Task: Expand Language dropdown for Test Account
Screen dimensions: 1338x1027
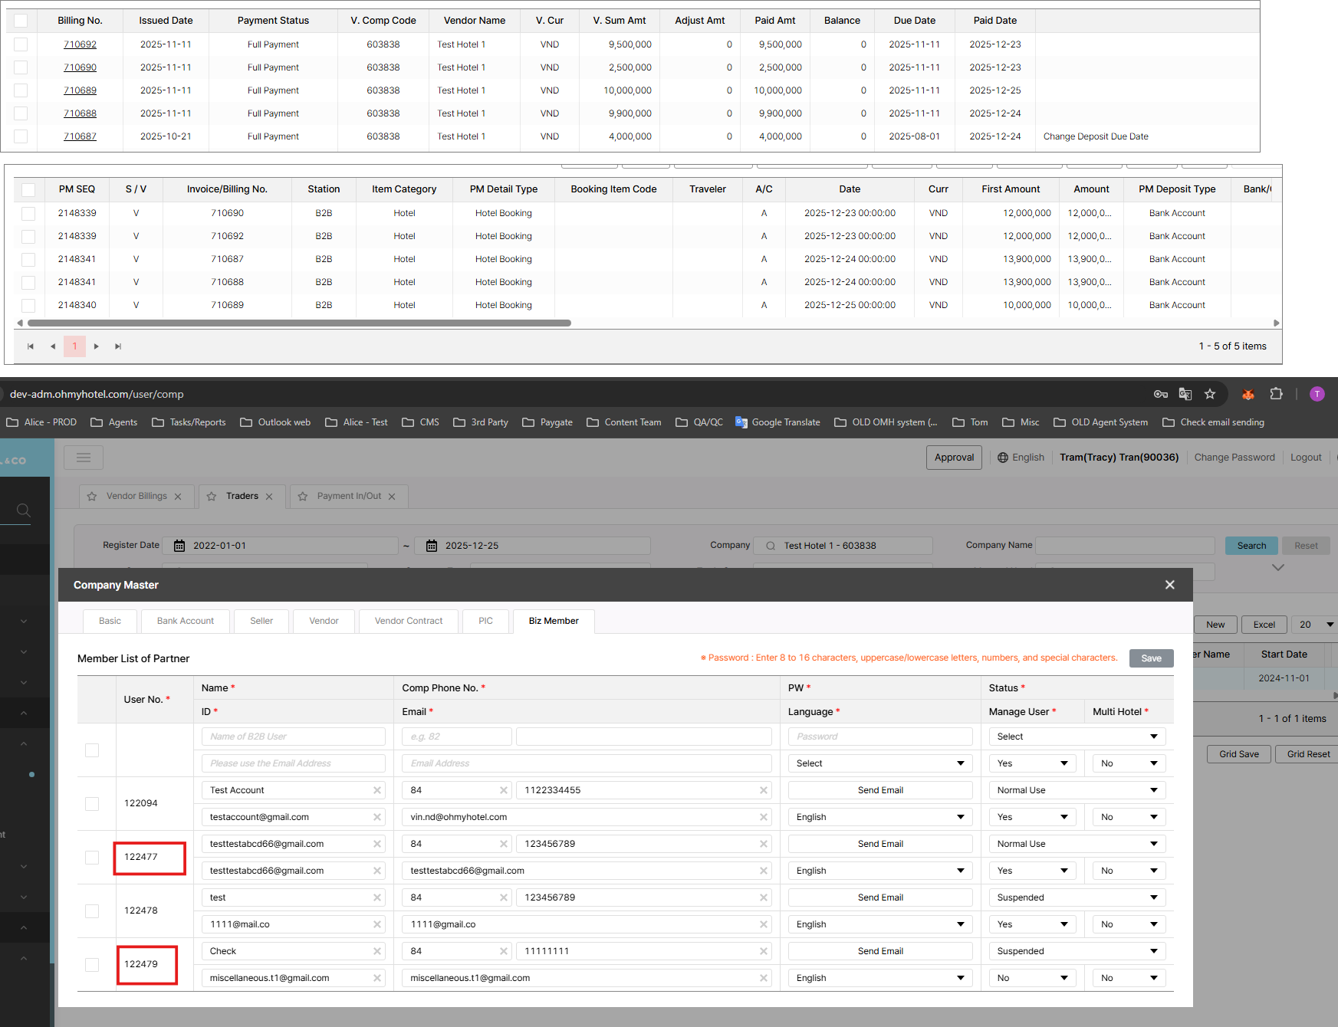Action: [x=879, y=817]
